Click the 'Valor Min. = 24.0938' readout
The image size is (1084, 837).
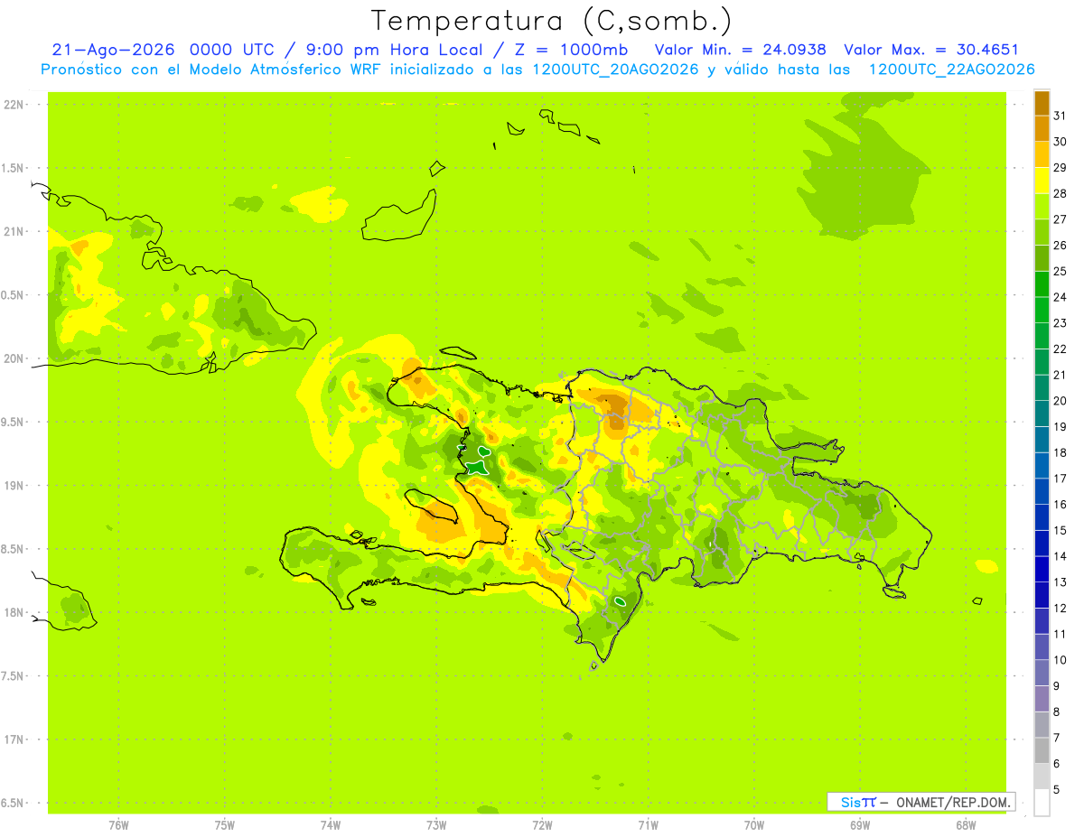(x=741, y=50)
